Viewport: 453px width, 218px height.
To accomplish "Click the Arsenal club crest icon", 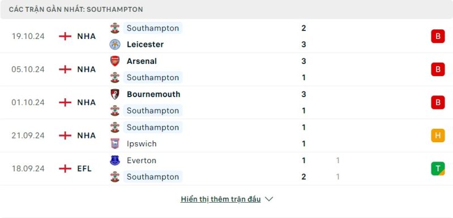I will [115, 61].
